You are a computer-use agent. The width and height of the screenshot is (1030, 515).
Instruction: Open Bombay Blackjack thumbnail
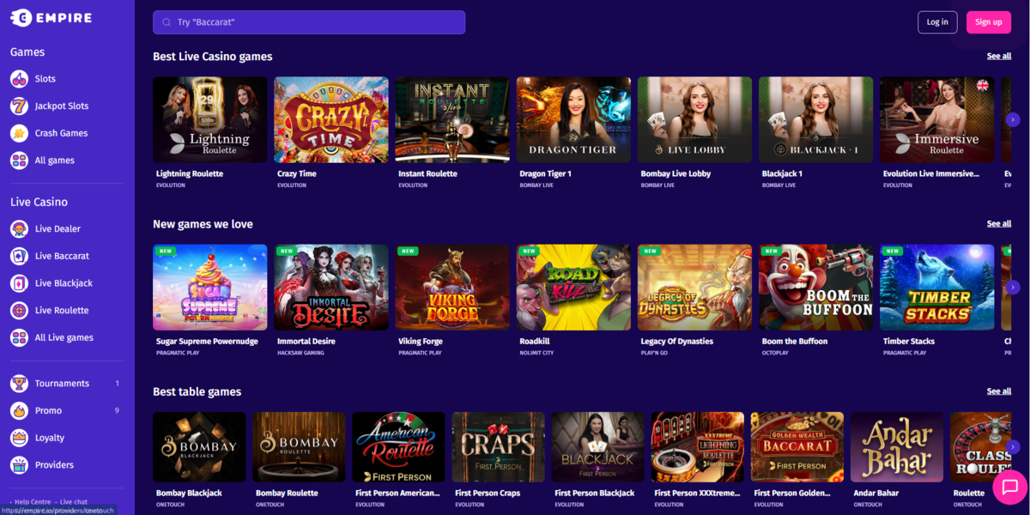(x=199, y=447)
